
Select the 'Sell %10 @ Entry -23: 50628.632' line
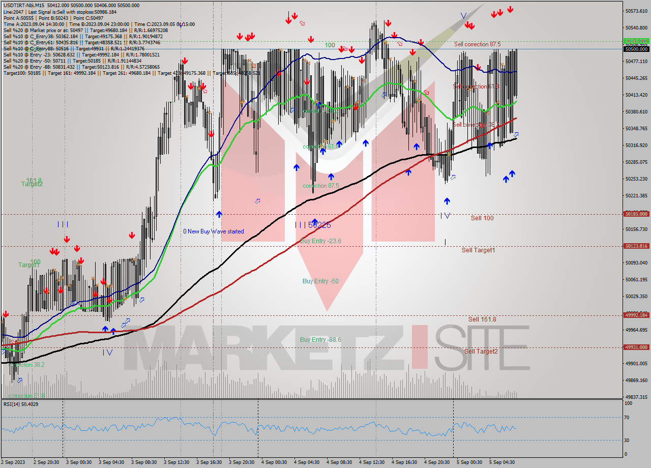click(x=81, y=55)
